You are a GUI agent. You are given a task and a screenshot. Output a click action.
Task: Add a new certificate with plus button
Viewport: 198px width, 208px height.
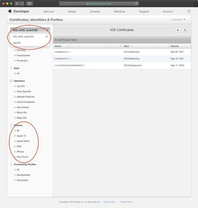point(178,30)
